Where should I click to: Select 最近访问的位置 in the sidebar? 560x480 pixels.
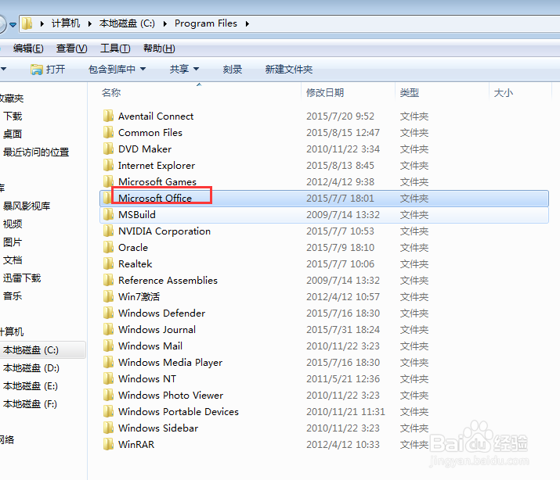point(36,152)
